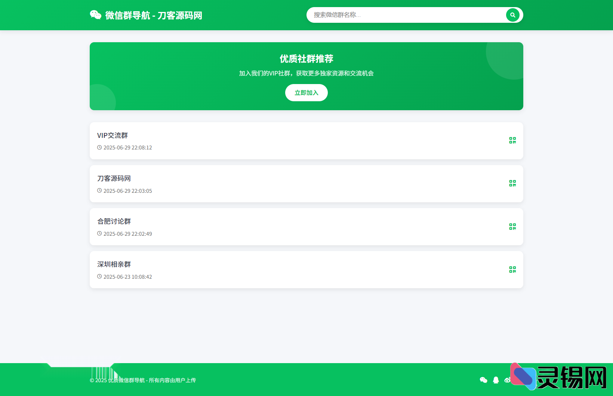The width and height of the screenshot is (613, 396).
Task: Click the clock icon beside VIP交流群 timestamp
Action: point(99,147)
